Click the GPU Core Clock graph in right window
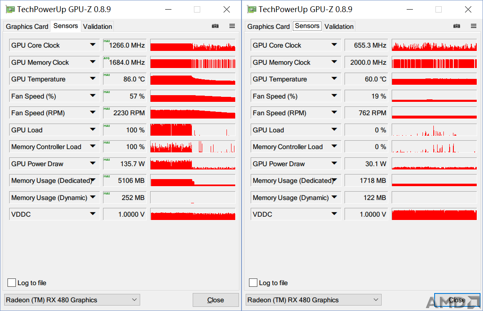Image resolution: width=483 pixels, height=311 pixels. 434,45
